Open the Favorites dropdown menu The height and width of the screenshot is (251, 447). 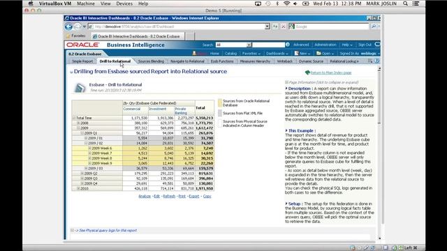pyautogui.click(x=251, y=53)
